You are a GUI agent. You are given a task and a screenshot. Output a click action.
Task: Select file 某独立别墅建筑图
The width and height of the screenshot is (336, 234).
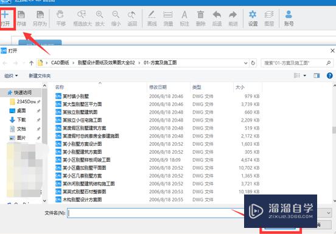(80, 112)
